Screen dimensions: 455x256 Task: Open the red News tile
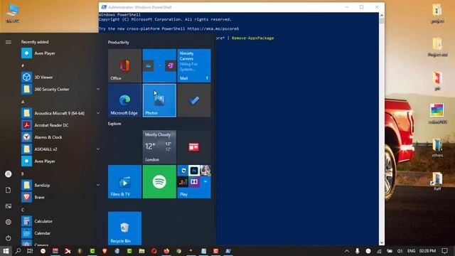click(x=194, y=147)
